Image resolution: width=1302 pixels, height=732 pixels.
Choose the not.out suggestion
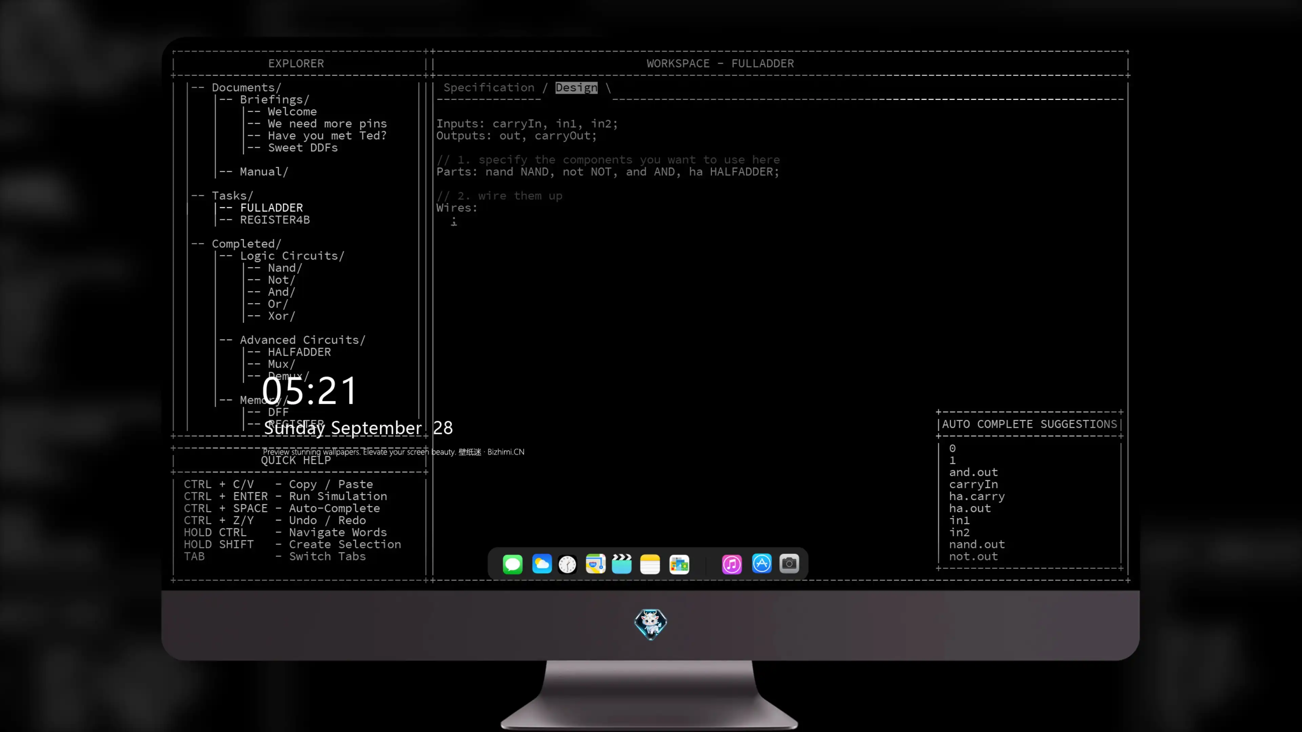pyautogui.click(x=973, y=556)
